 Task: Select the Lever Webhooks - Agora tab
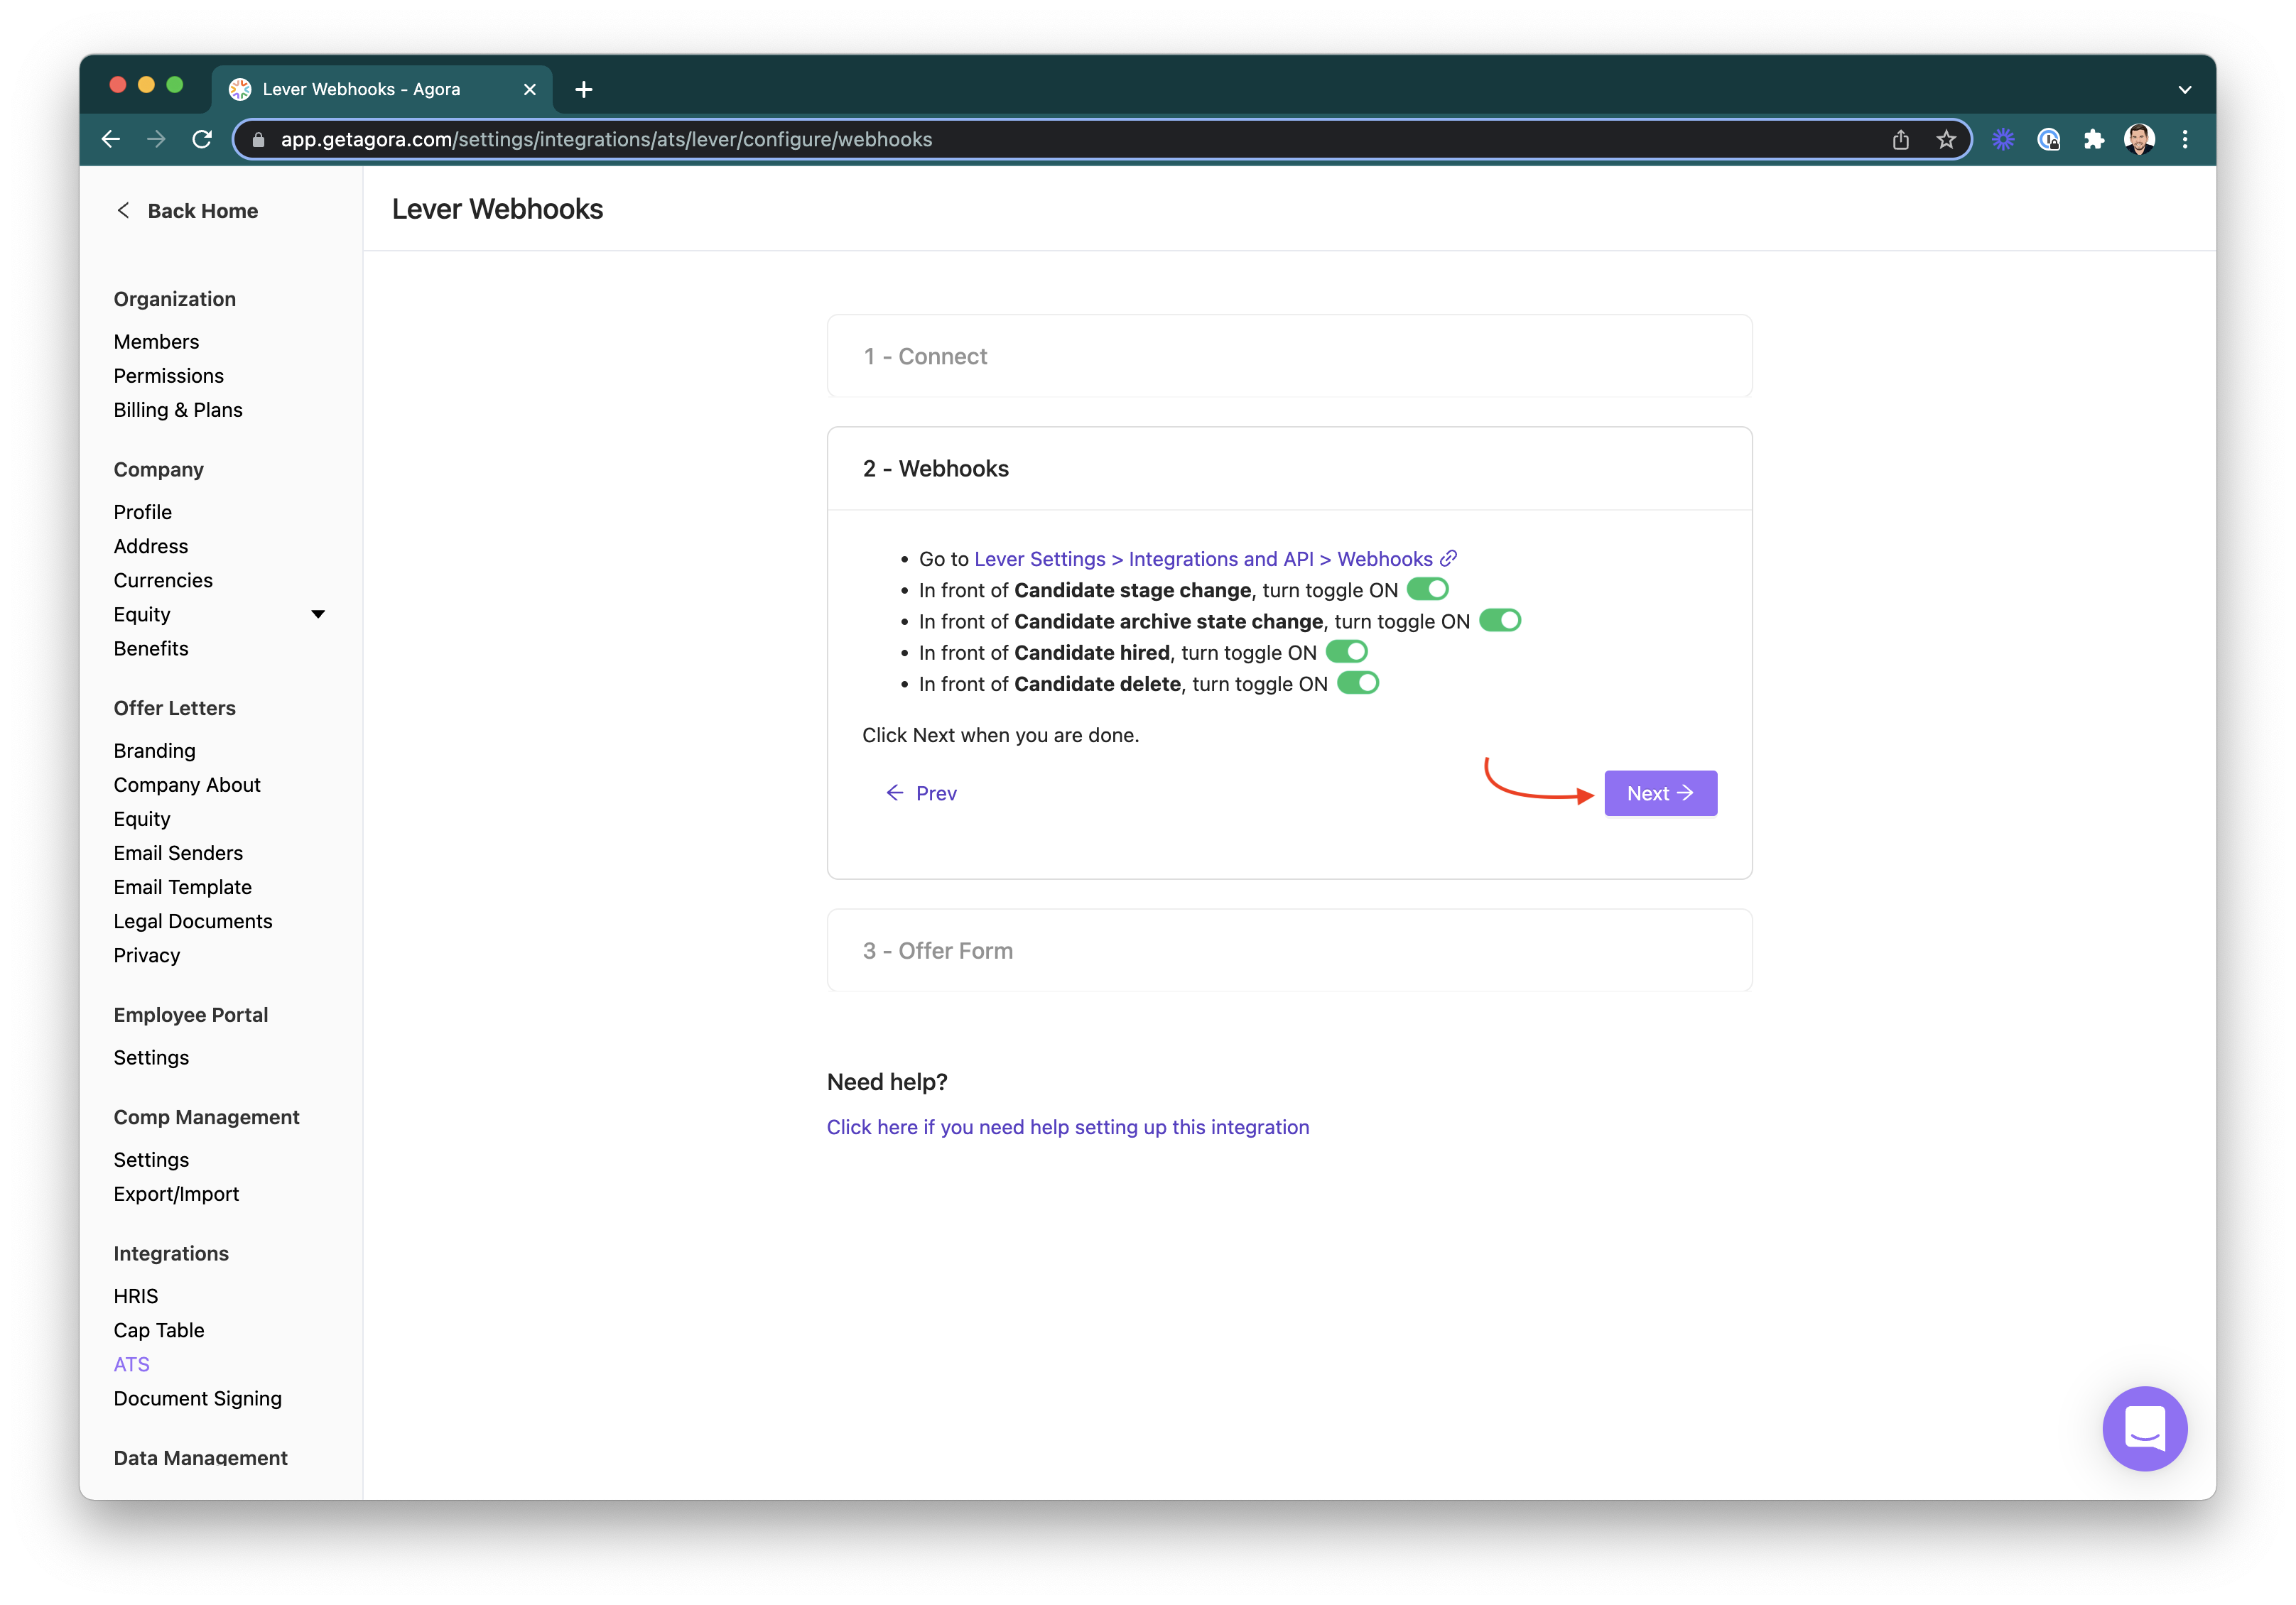pyautogui.click(x=381, y=90)
